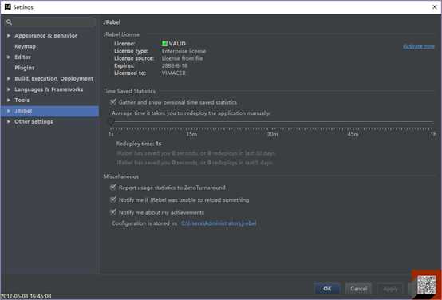Expand the Editor section arrow
The height and width of the screenshot is (300, 442).
(9, 57)
